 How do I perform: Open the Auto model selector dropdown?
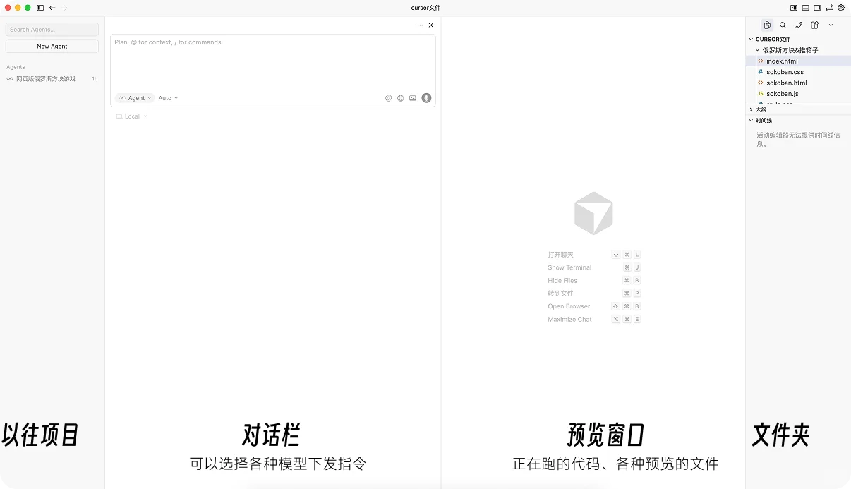coord(167,98)
